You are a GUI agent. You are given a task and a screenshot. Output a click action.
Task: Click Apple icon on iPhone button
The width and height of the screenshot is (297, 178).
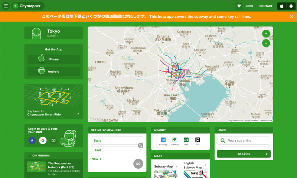pyautogui.click(x=42, y=58)
